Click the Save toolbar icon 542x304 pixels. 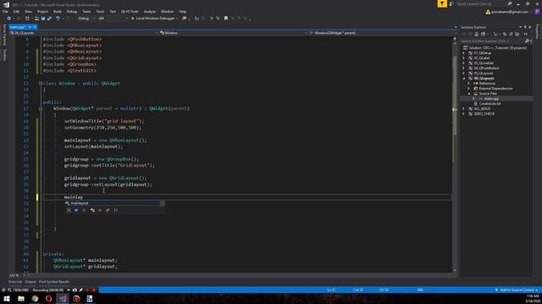coord(43,19)
